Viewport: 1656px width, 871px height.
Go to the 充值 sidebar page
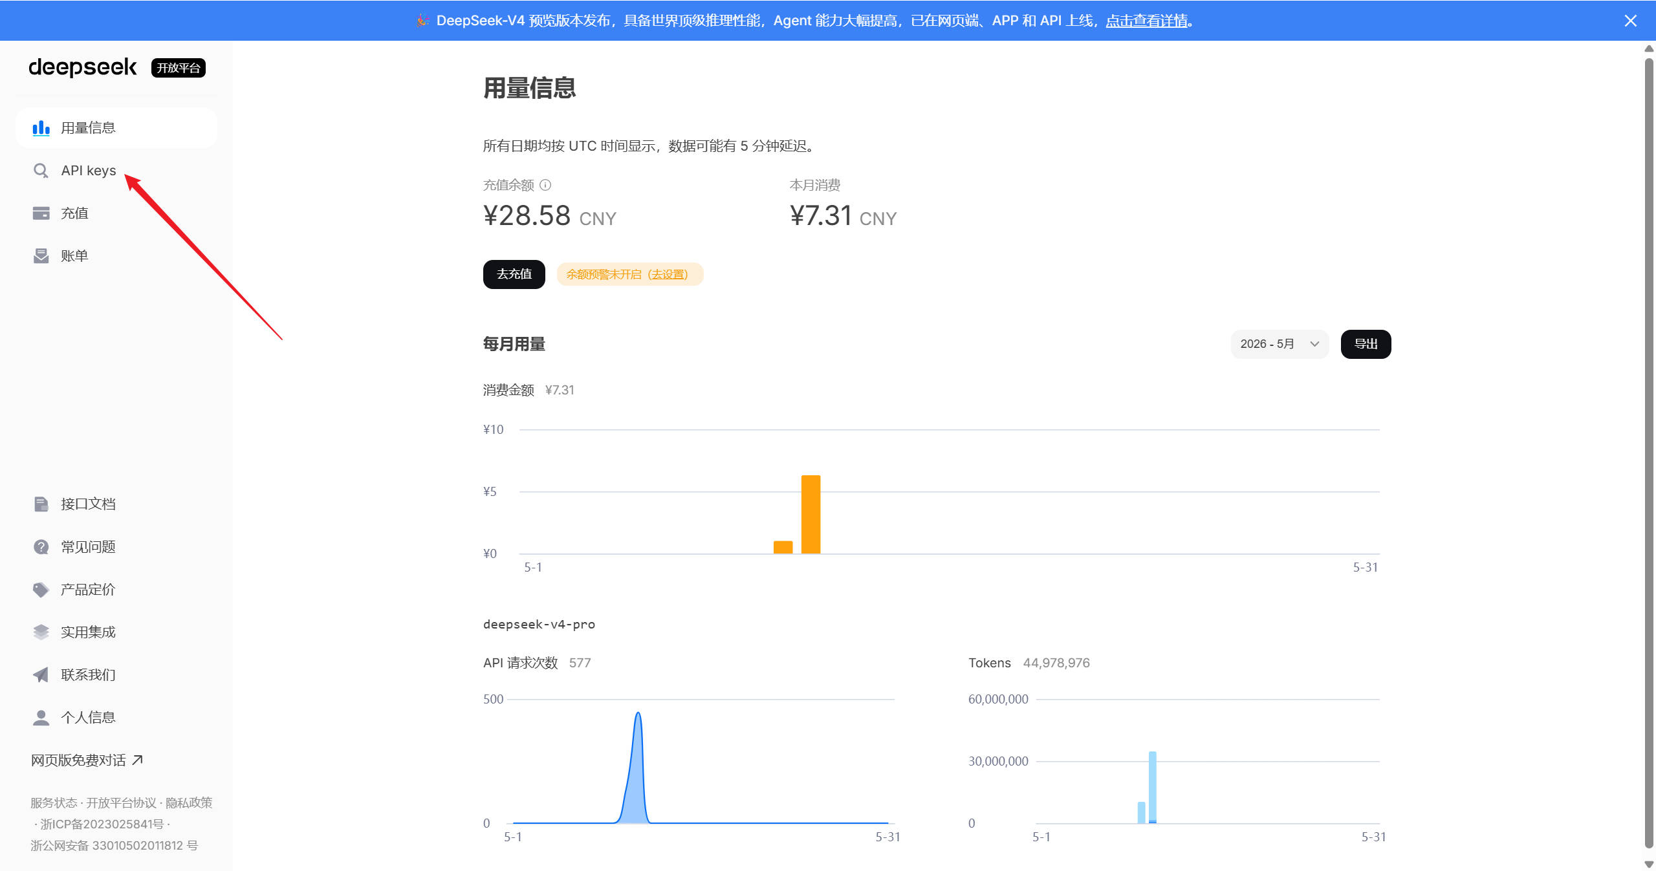[116, 213]
